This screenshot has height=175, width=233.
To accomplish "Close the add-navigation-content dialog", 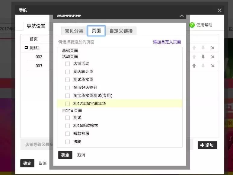I will (x=182, y=15).
